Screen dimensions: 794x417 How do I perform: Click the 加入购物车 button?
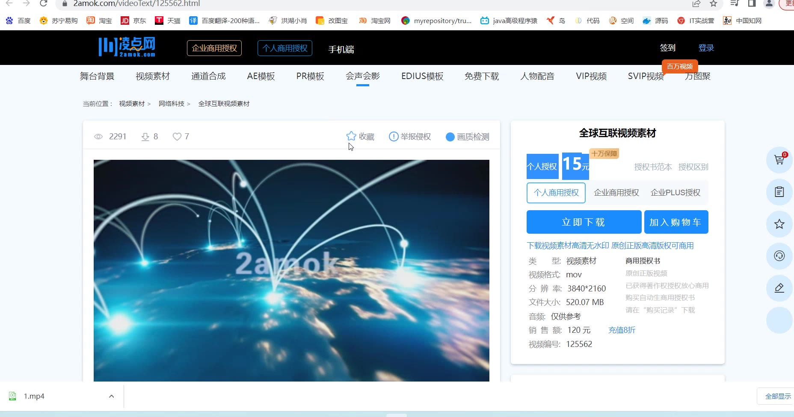(x=676, y=222)
